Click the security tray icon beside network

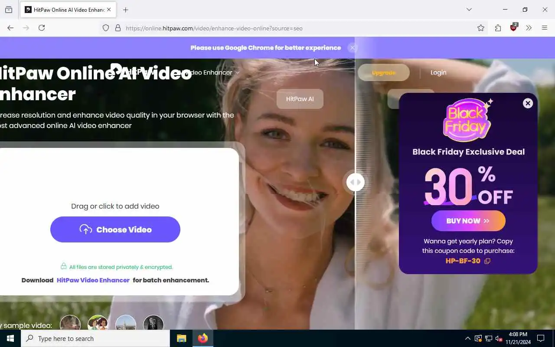pyautogui.click(x=478, y=338)
